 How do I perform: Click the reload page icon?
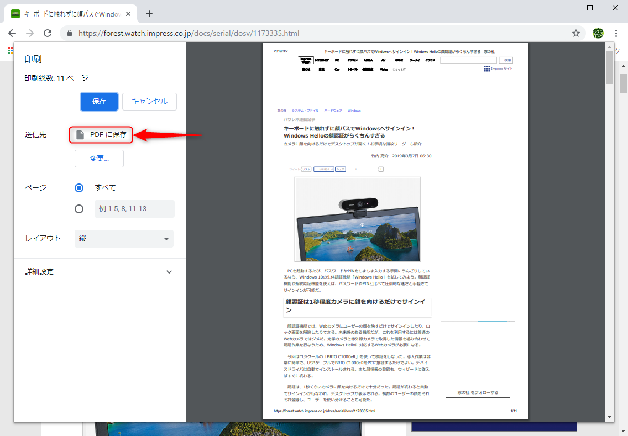click(48, 33)
